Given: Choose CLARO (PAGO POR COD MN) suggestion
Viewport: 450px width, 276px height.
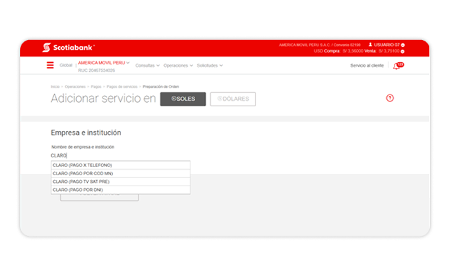Looking at the screenshot, I should [x=120, y=174].
